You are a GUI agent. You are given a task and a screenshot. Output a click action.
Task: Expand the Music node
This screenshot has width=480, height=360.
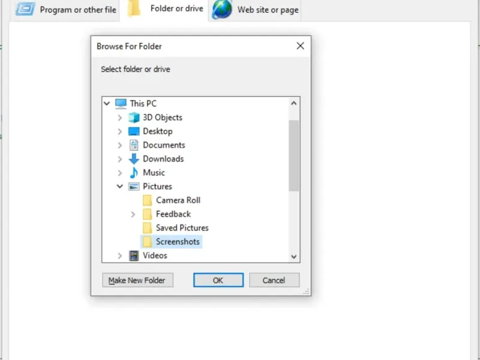click(x=120, y=173)
